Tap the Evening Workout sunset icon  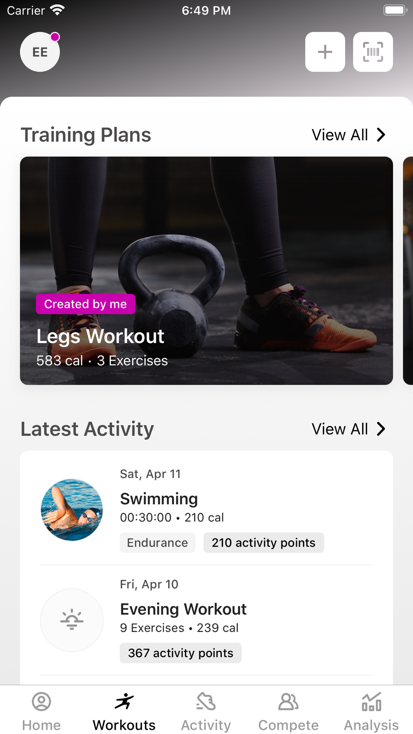(72, 620)
